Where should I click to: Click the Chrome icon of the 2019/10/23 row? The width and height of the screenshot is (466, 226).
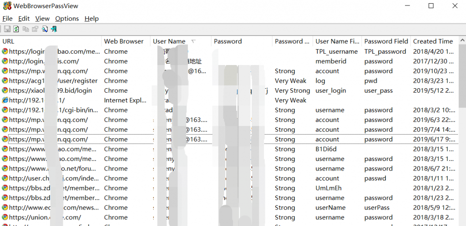(x=5, y=71)
